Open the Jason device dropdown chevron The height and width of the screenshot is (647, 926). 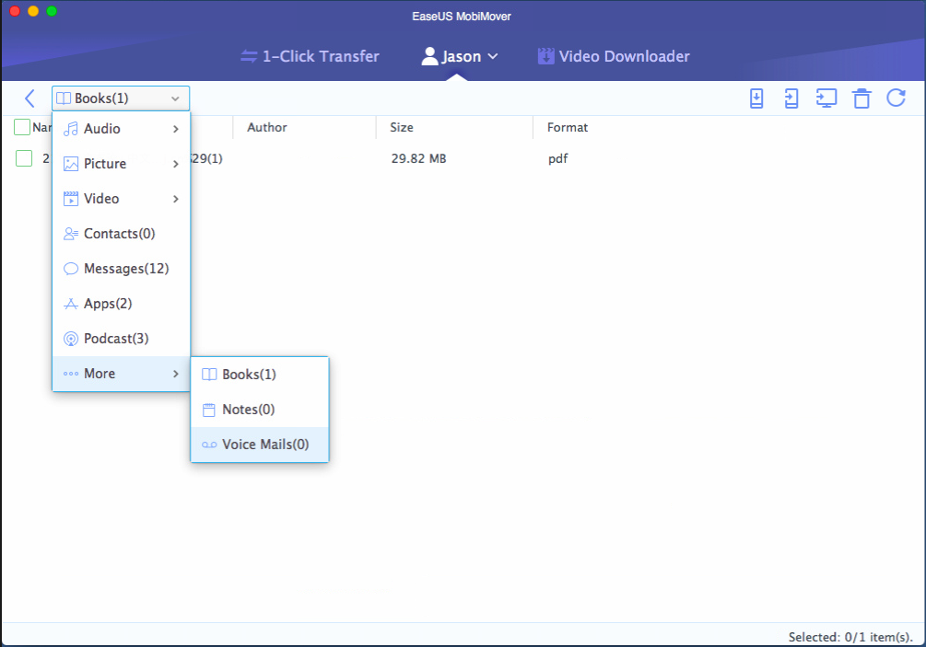[x=493, y=57]
